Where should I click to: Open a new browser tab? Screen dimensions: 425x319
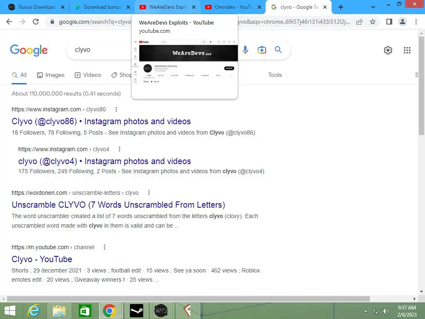click(341, 7)
